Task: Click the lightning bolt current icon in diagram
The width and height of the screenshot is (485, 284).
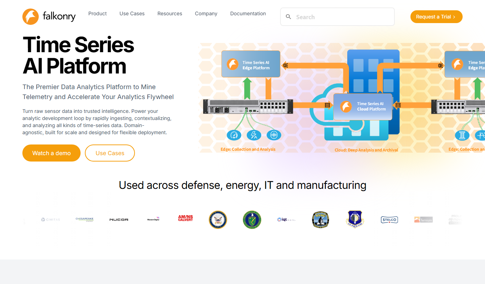Action: click(x=254, y=135)
